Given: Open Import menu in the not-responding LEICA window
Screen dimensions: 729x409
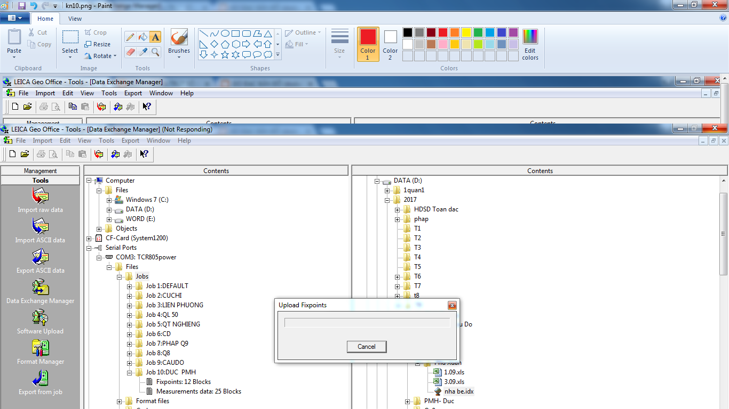Looking at the screenshot, I should point(42,141).
